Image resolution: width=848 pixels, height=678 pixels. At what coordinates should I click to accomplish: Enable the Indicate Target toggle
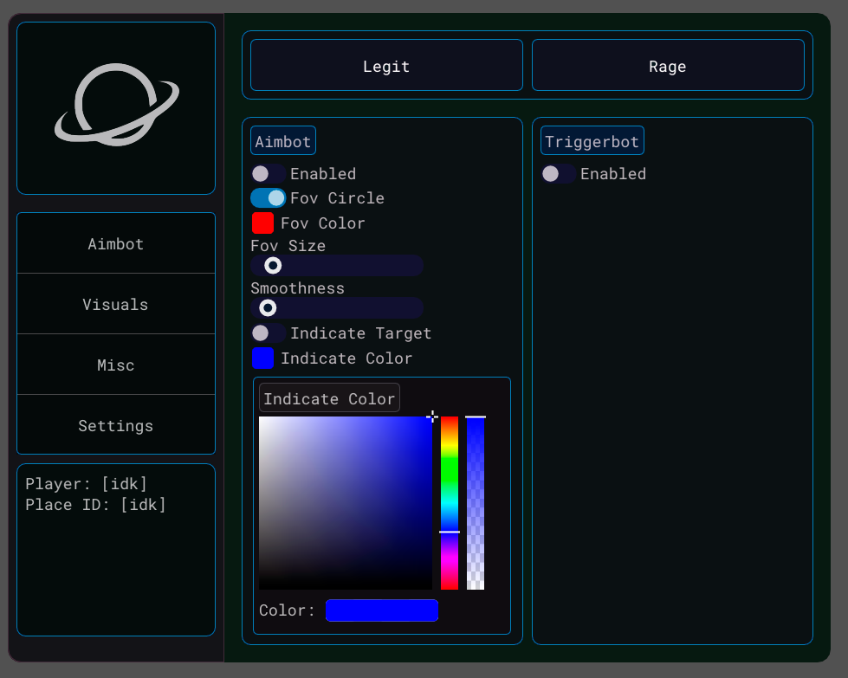(x=269, y=333)
